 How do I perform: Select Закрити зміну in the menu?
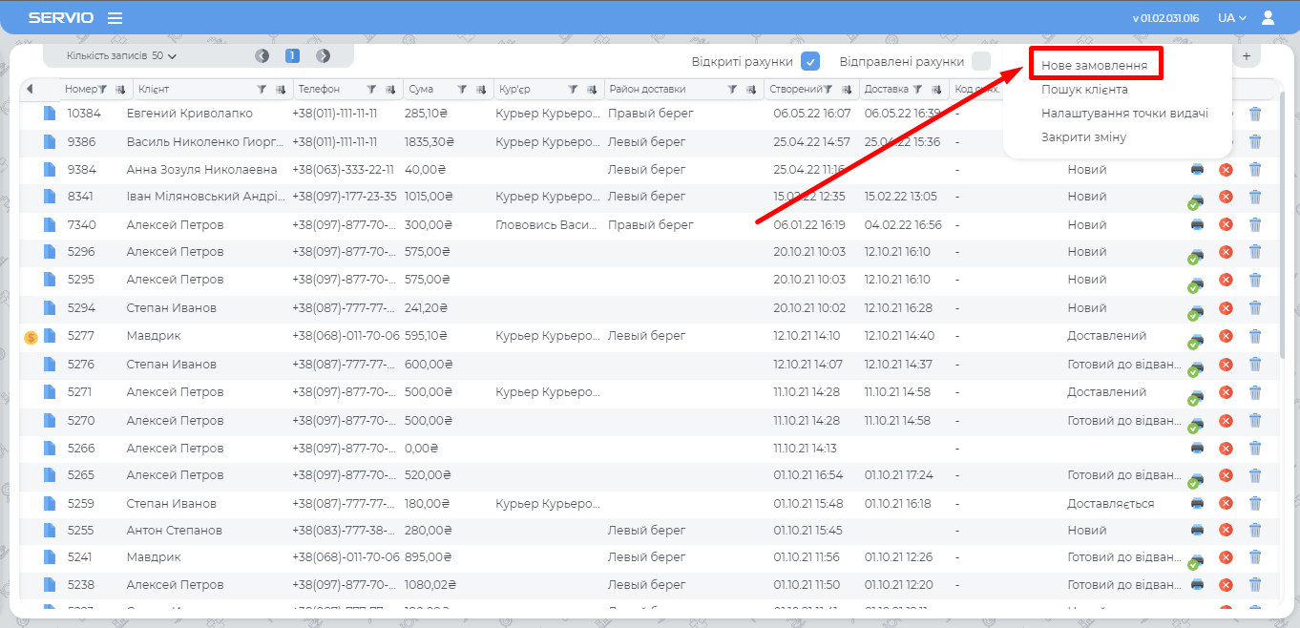[x=1083, y=137]
